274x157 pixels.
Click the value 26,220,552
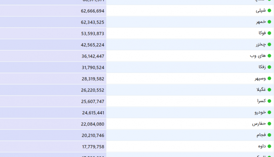click(92, 90)
